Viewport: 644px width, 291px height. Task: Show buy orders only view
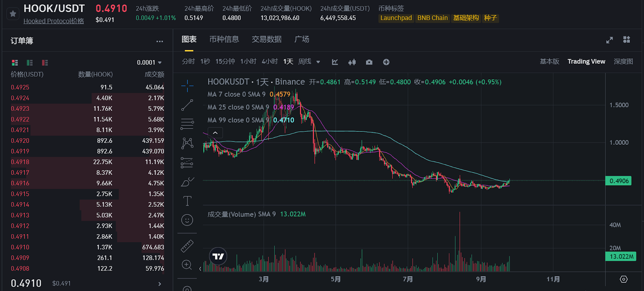click(30, 62)
